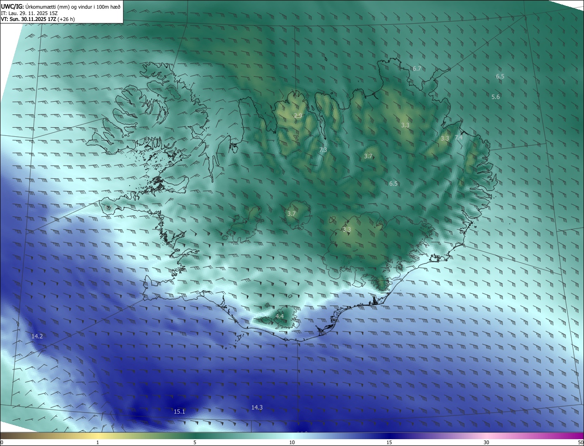Click the 7.4 value on the map
This screenshot has height=446, width=584.
point(459,137)
